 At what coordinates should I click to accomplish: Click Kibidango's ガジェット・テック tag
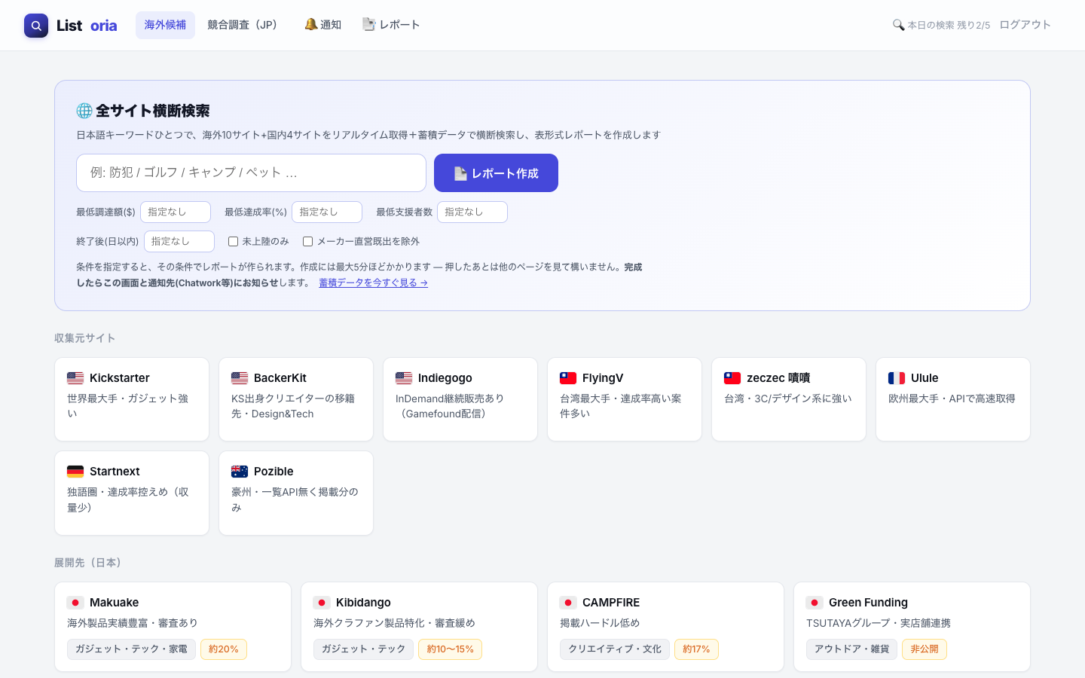pos(363,649)
